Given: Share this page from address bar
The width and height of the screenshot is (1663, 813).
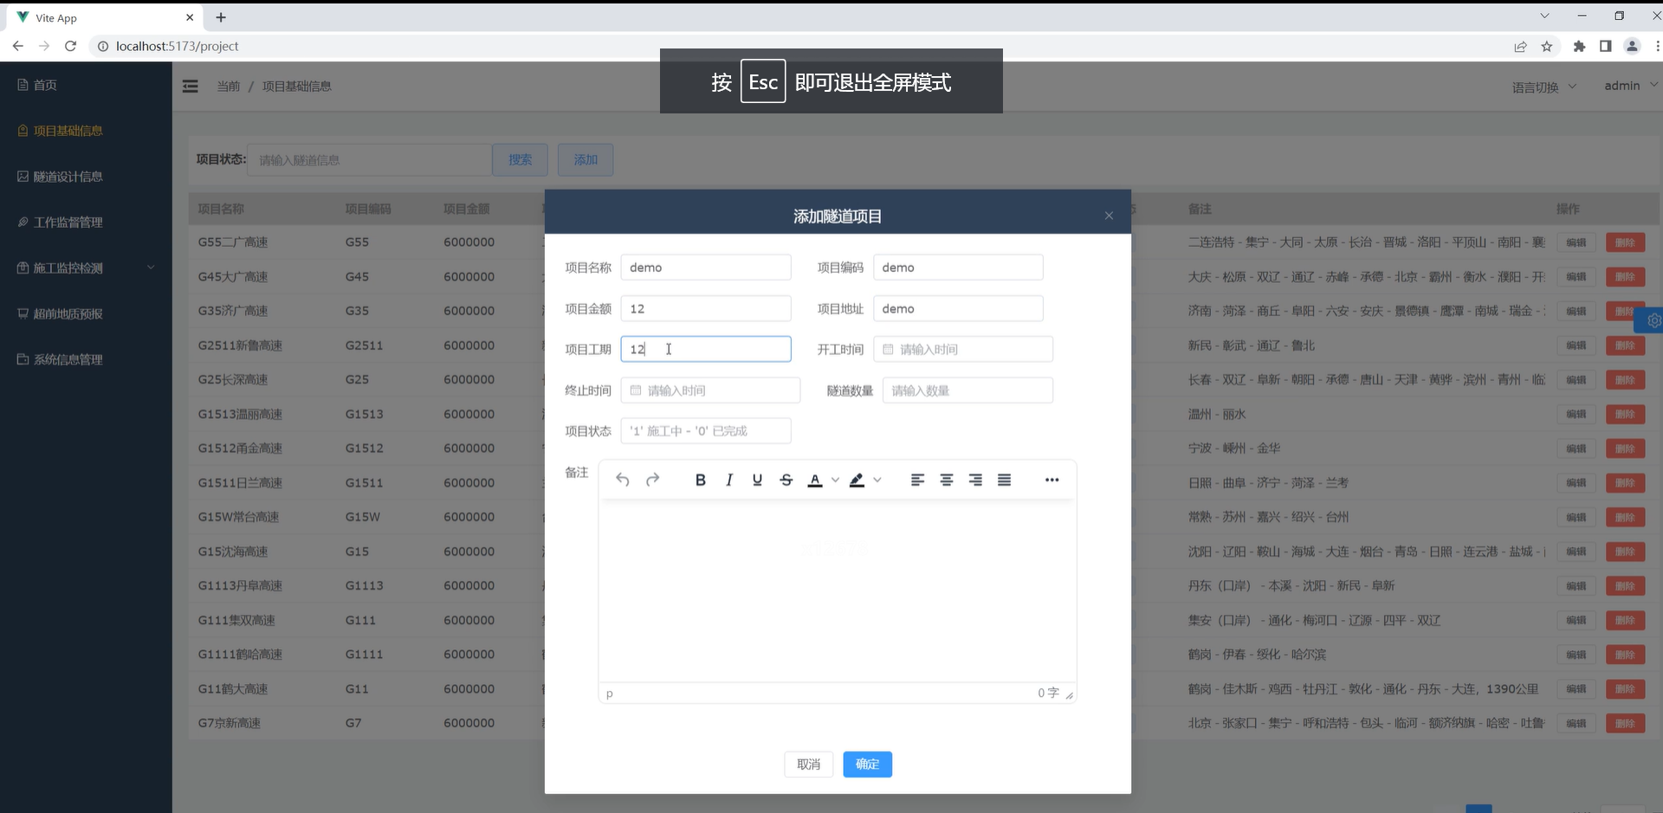Looking at the screenshot, I should (1520, 47).
